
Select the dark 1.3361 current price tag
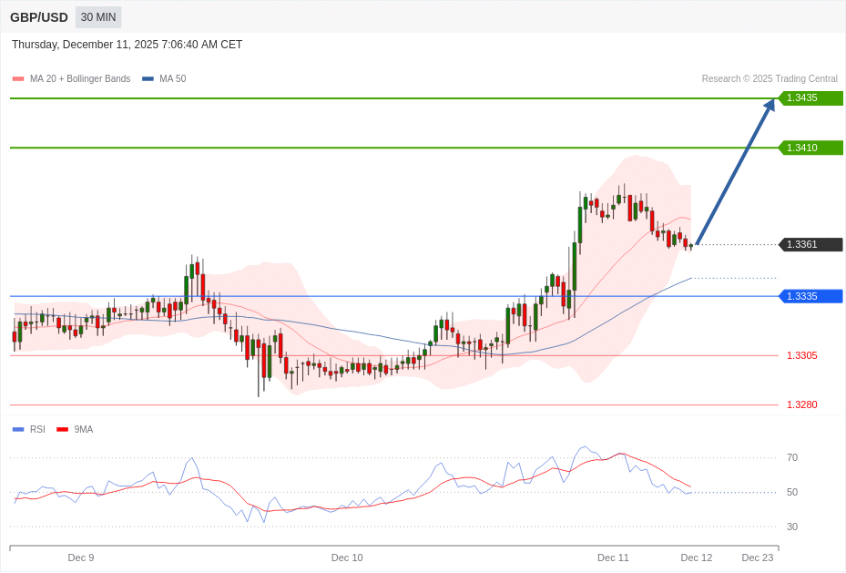pyautogui.click(x=811, y=244)
